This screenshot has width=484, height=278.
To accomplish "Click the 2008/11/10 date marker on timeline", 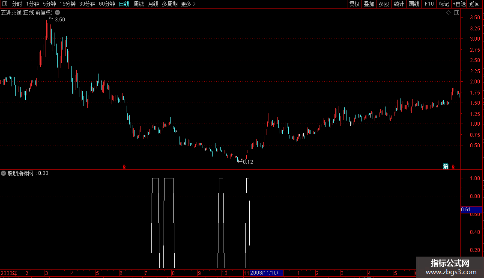I will point(266,273).
